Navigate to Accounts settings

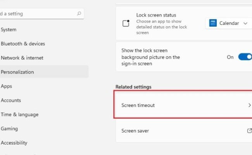point(11,100)
